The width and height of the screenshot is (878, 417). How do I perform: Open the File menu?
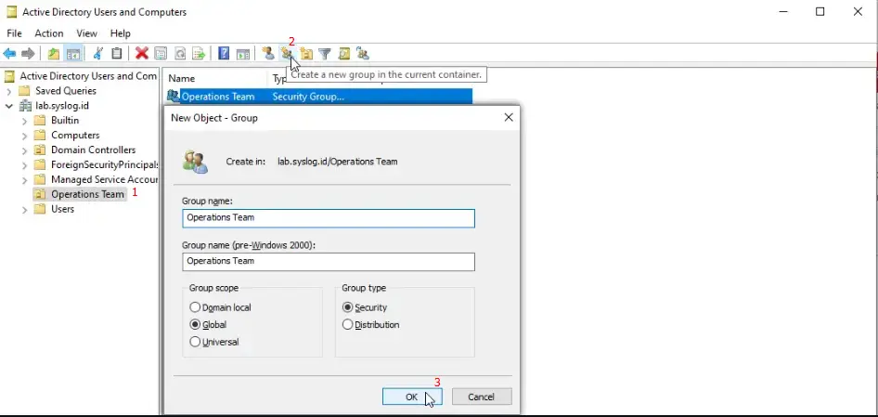(14, 33)
